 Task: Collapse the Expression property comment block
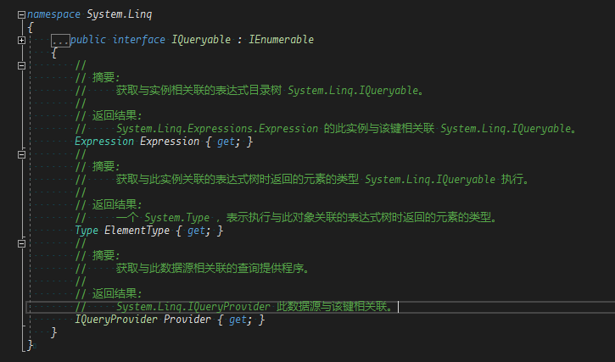(21, 64)
